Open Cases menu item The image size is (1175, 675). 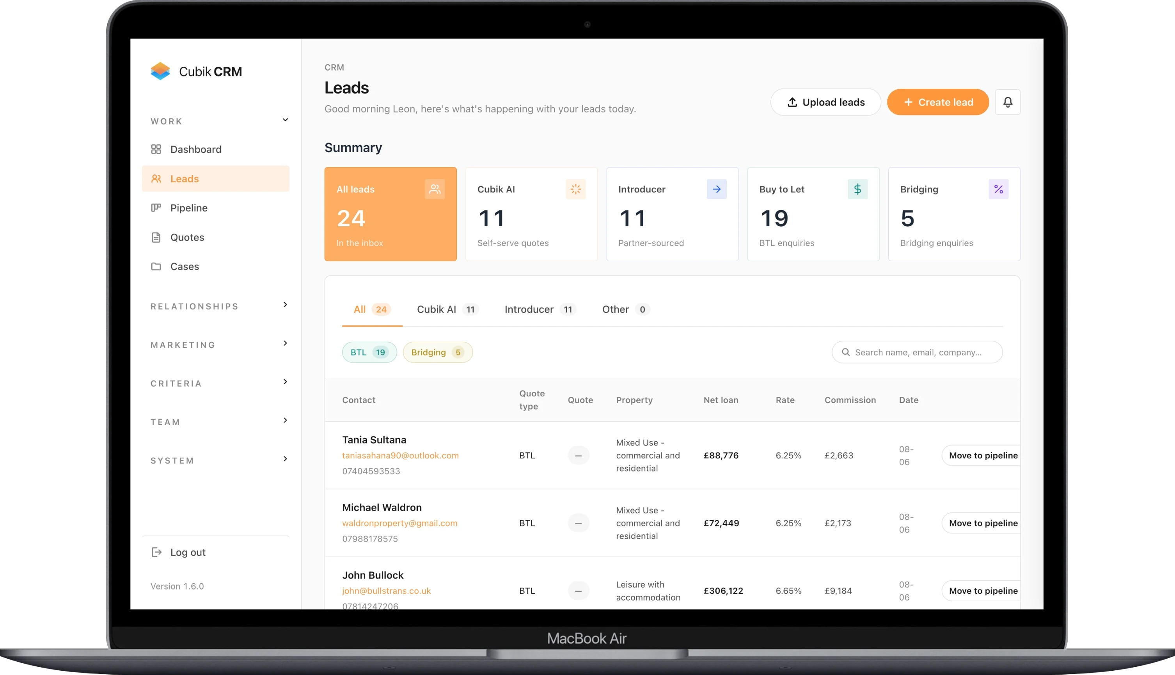(x=215, y=266)
